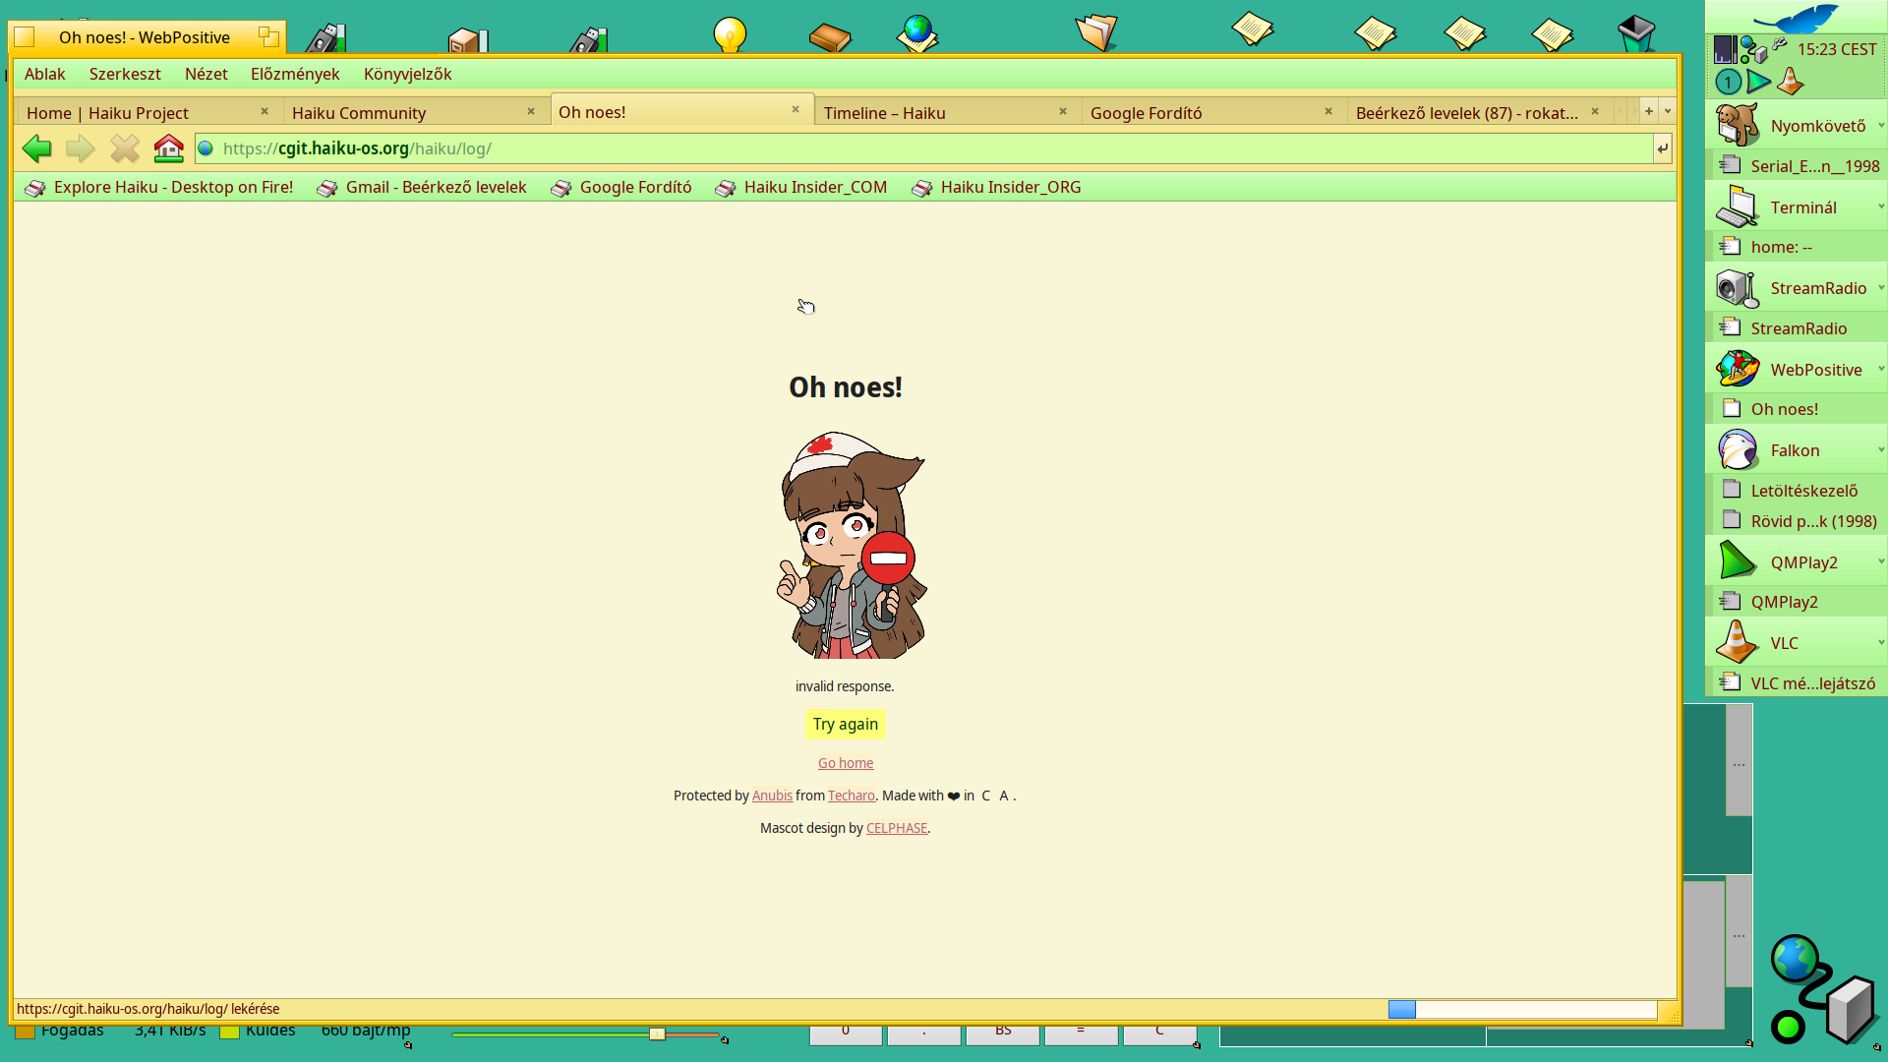This screenshot has width=1888, height=1062.
Task: Open the Haiku Insider_ORG bookmark
Action: pyautogui.click(x=997, y=187)
